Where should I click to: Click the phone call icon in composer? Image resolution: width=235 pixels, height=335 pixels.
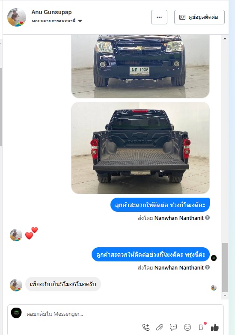pos(146,327)
